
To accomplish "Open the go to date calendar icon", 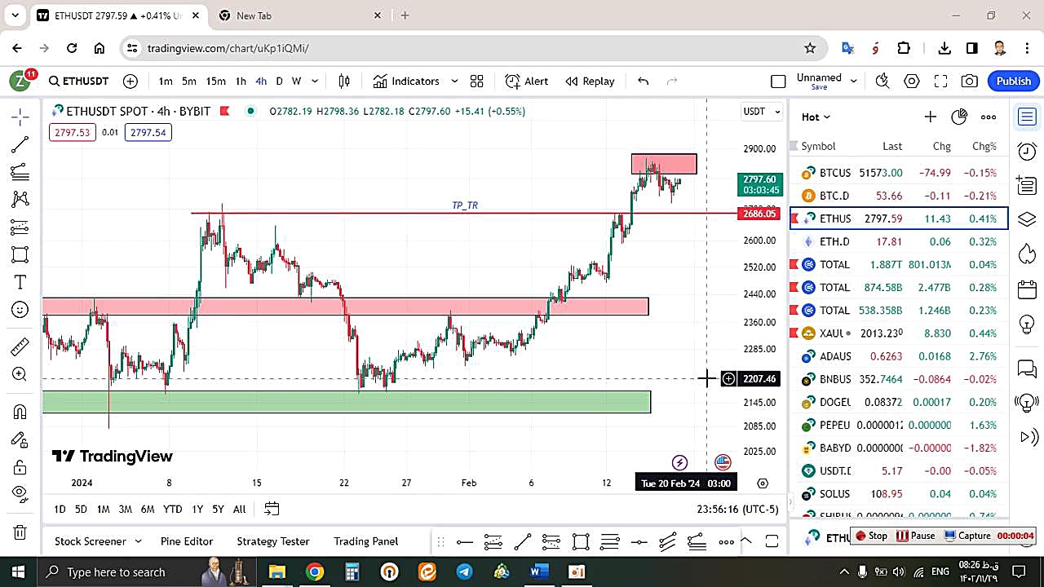I will [x=272, y=509].
